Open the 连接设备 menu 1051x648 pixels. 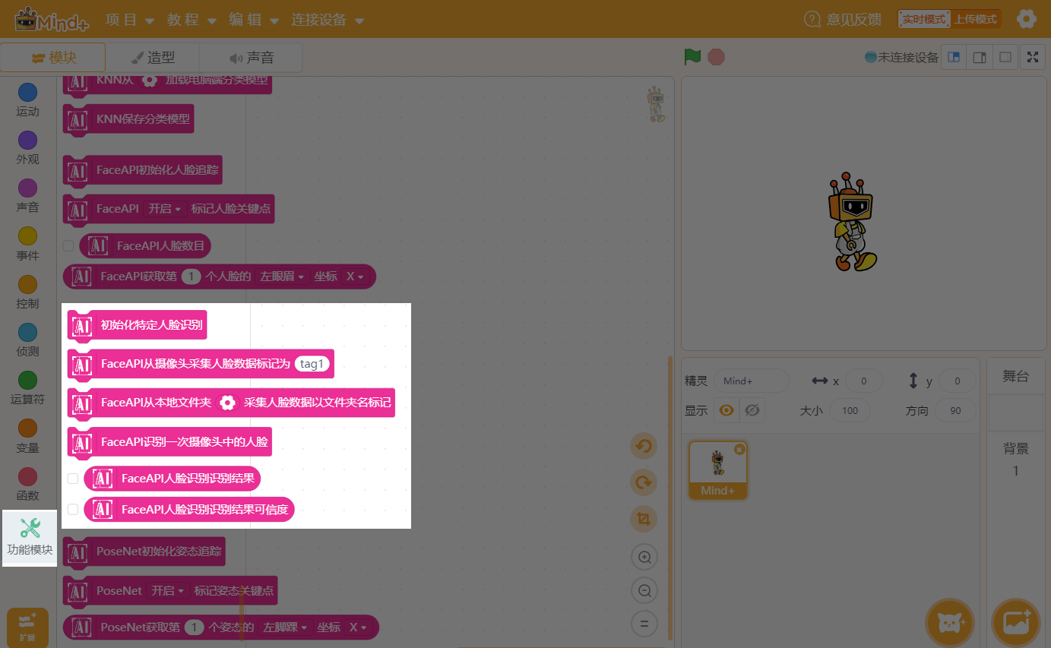pyautogui.click(x=328, y=20)
